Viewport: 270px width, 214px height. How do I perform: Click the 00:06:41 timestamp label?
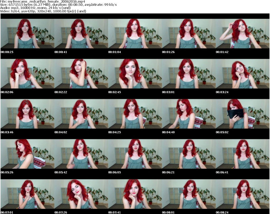point(222,172)
